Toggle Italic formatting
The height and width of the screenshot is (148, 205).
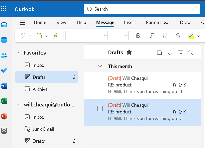coord(151,36)
